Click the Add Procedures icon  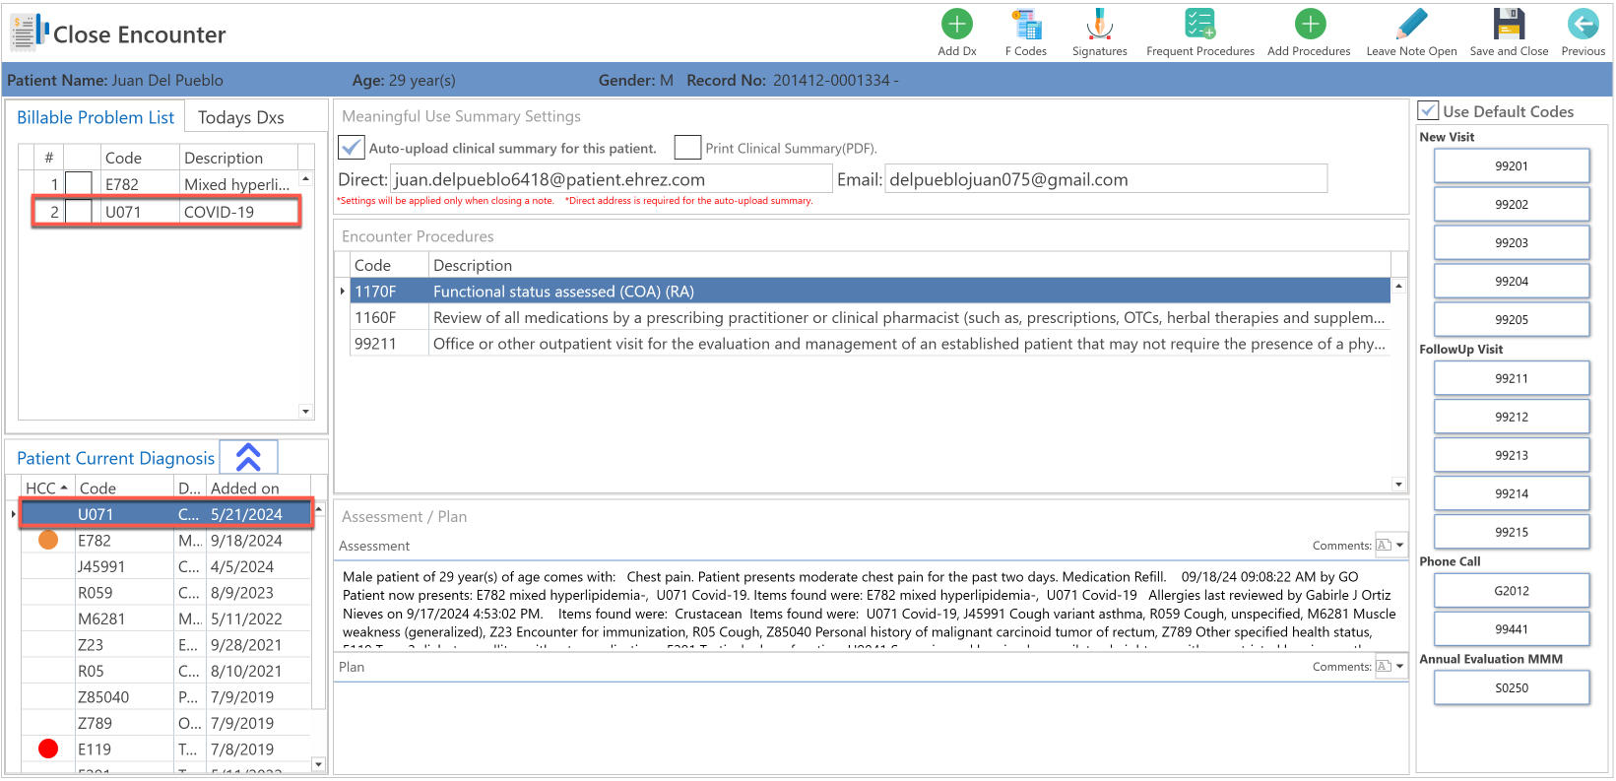(x=1310, y=24)
